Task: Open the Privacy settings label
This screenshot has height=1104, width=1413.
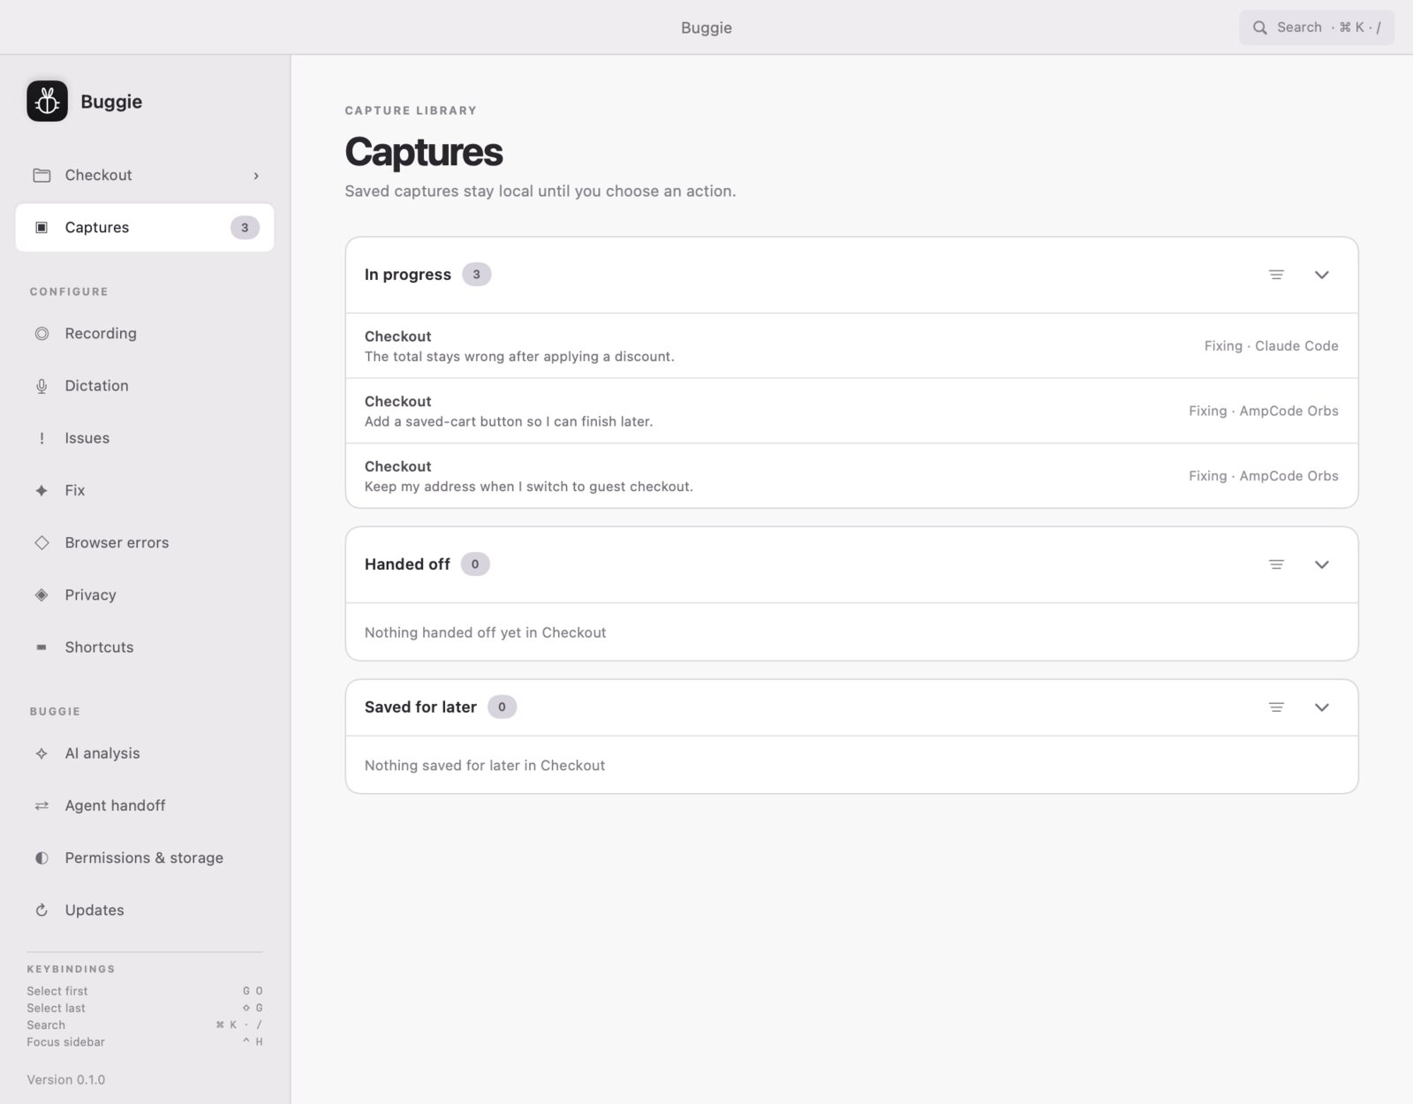Action: point(90,595)
